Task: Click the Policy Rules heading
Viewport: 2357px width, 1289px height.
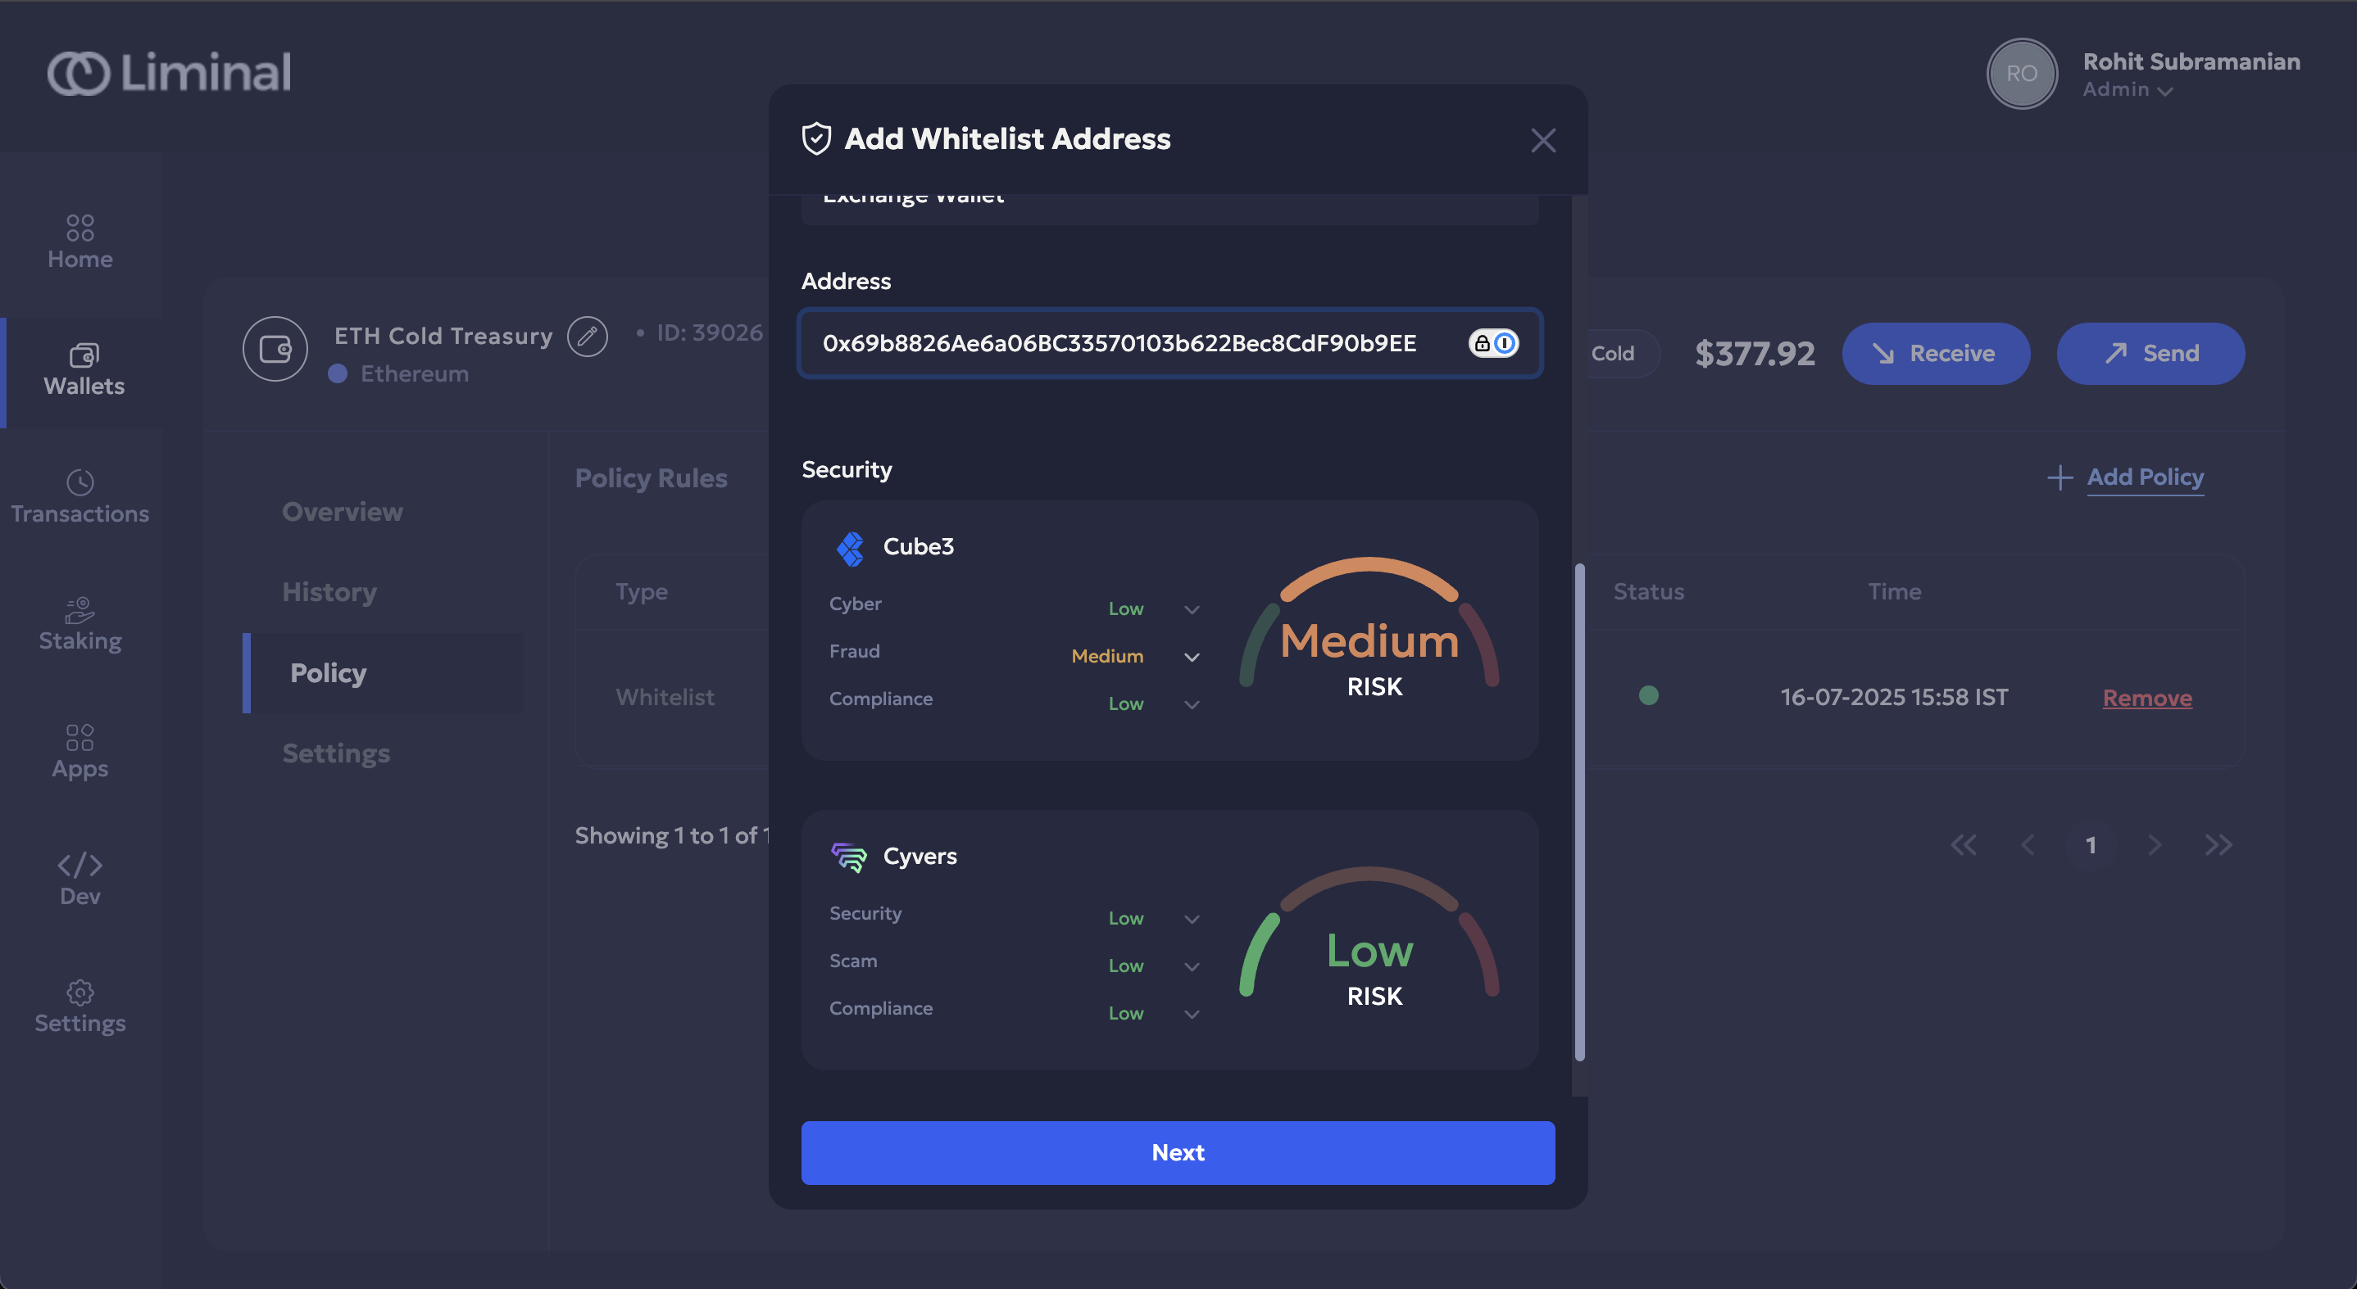Action: [651, 477]
